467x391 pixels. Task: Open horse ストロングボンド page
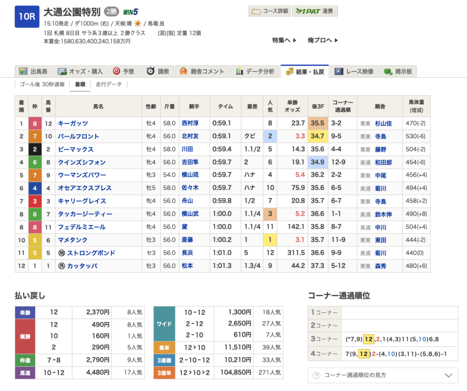point(91,253)
